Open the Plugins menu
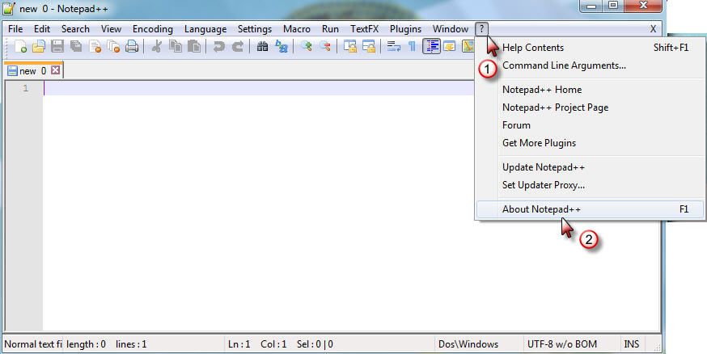The width and height of the screenshot is (707, 354). (405, 29)
